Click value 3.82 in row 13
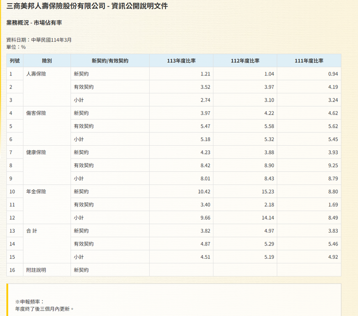 (205, 231)
